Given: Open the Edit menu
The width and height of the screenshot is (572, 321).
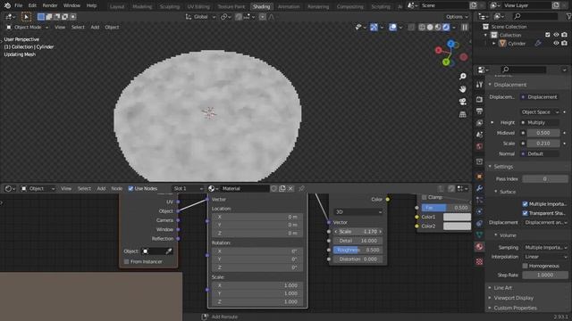Looking at the screenshot, I should pos(32,5).
